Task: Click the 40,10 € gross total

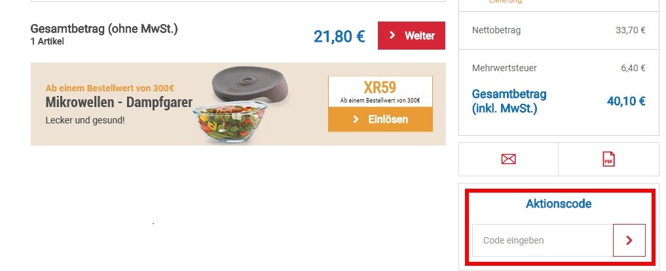Action: click(626, 101)
